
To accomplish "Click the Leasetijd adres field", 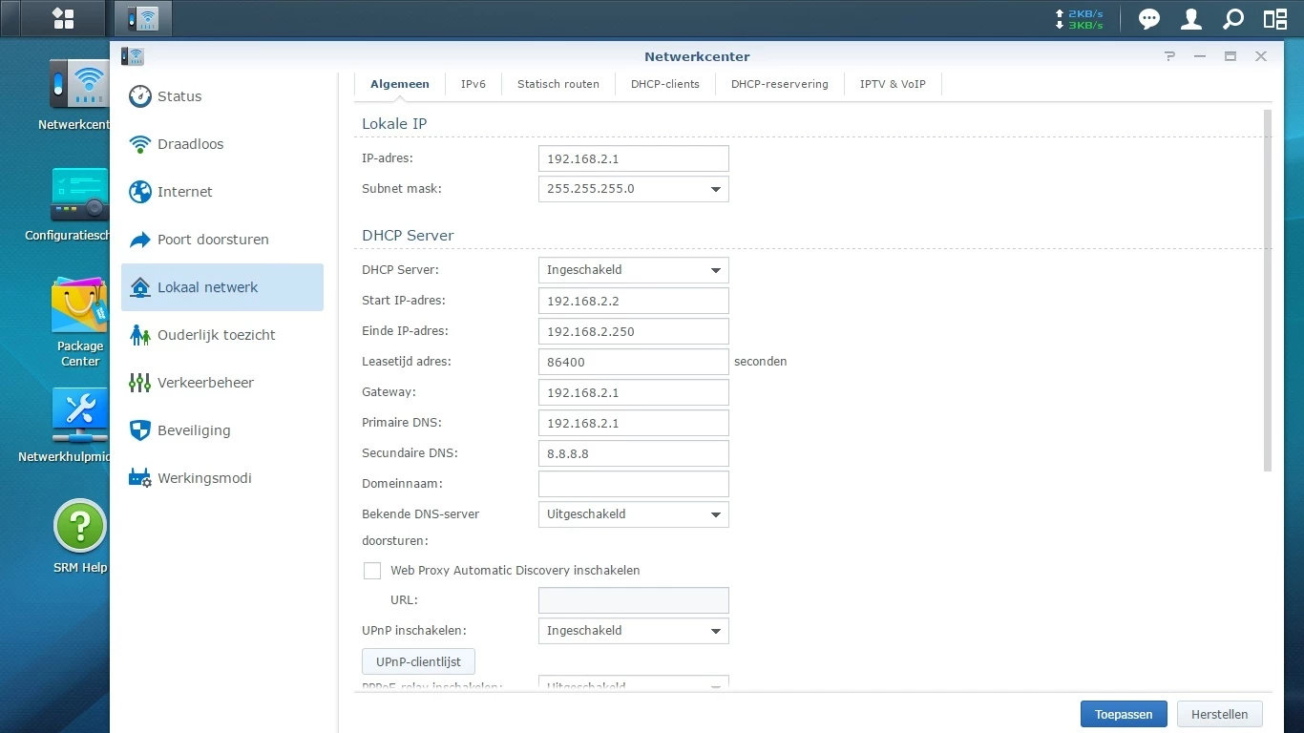I will [x=634, y=362].
